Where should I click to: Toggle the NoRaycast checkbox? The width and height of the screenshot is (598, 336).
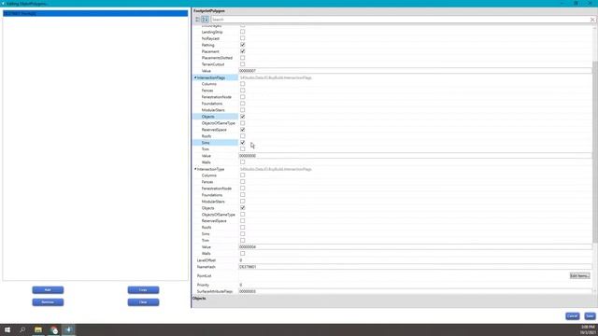pyautogui.click(x=243, y=38)
